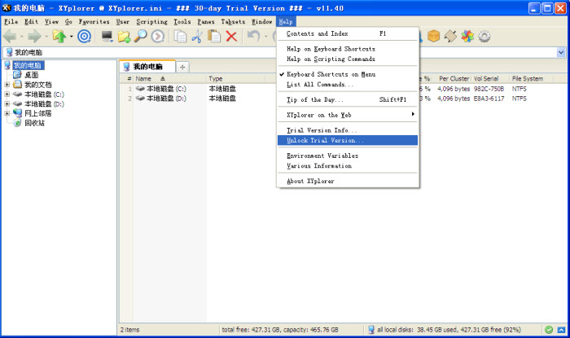This screenshot has height=338, width=570.
Task: Click the 回收站 recycle bin icon
Action: (x=17, y=123)
